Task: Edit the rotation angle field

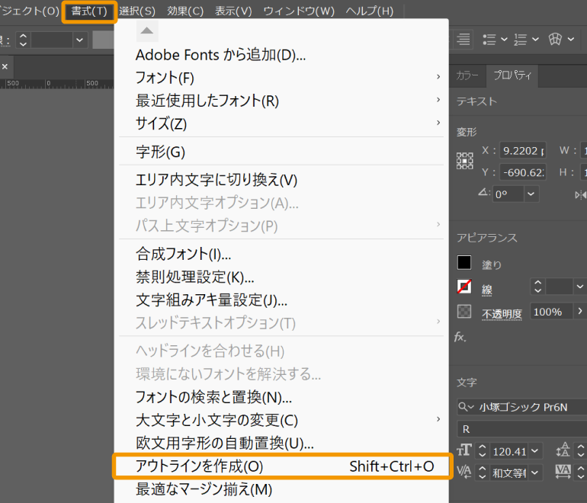Action: tap(508, 194)
